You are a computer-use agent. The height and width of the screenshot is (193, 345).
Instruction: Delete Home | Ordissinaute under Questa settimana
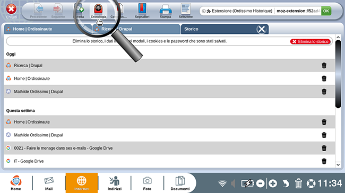[x=324, y=122]
